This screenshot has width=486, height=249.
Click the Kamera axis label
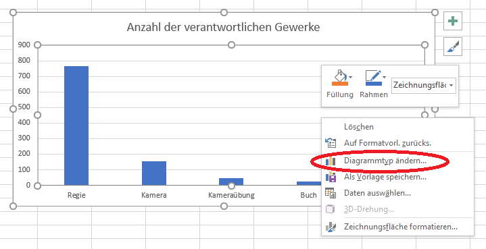pyautogui.click(x=153, y=196)
